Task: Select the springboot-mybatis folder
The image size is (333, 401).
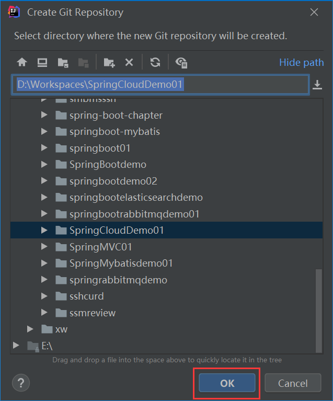Action: 114,132
